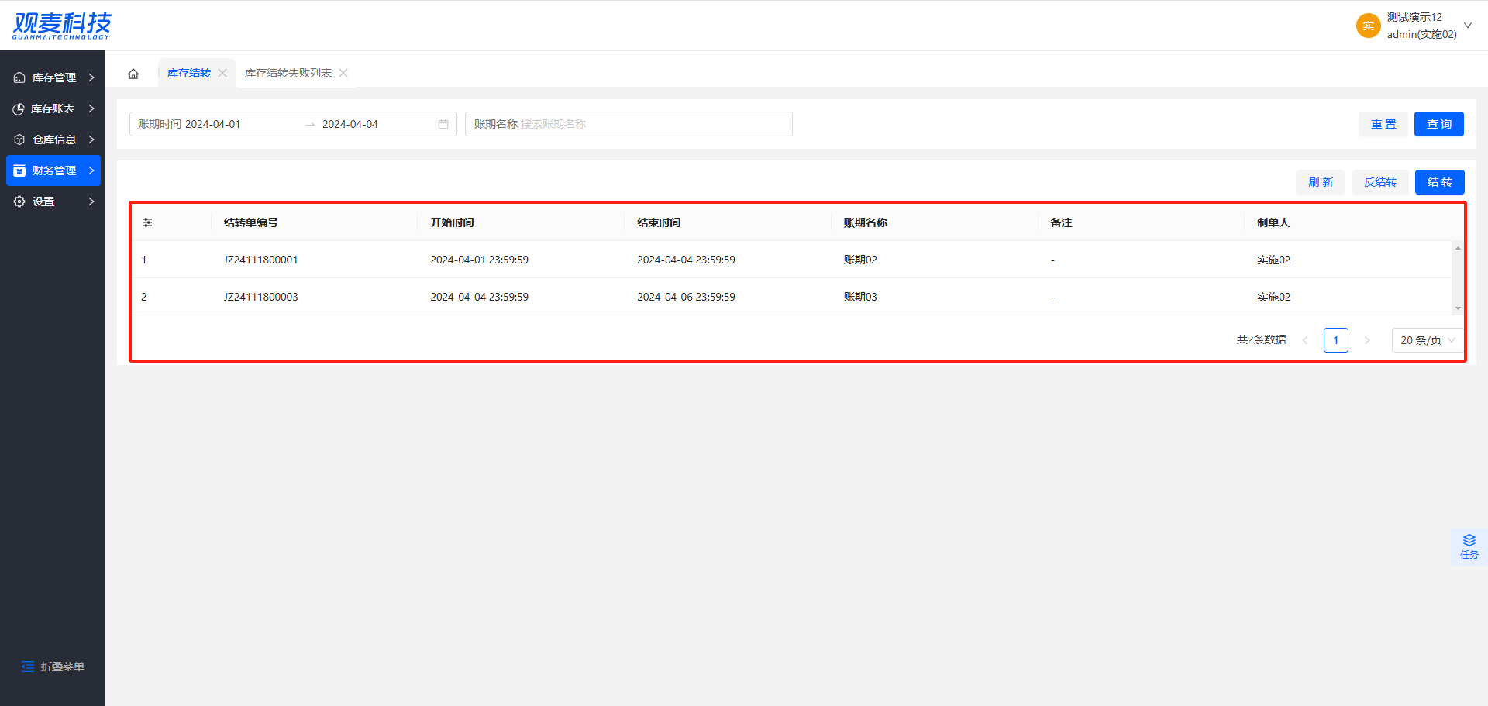
Task: Click the 查询 search button
Action: [x=1439, y=124]
